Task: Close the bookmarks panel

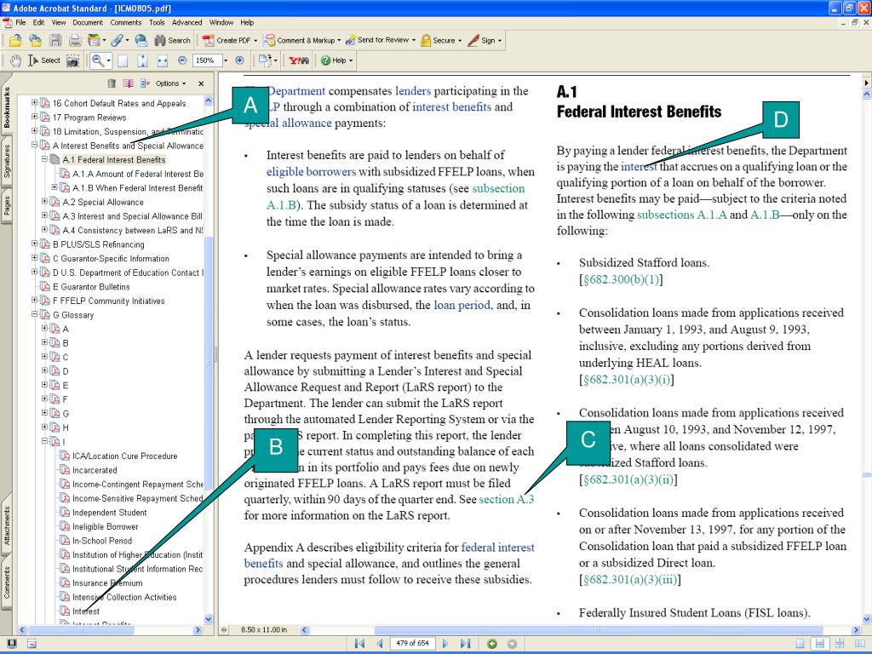Action: pos(201,83)
